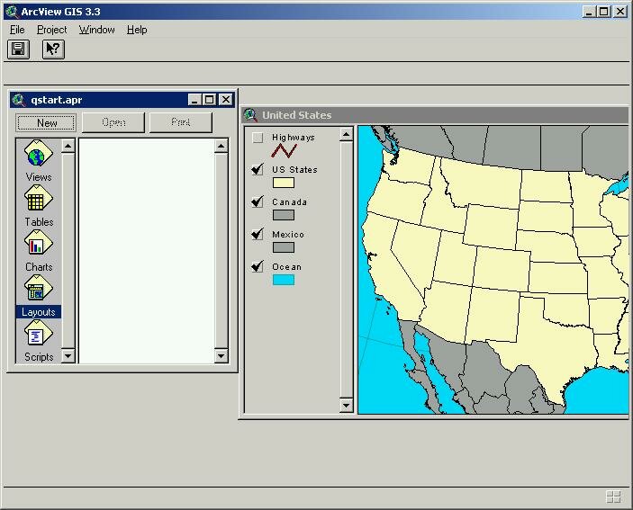
Task: Click the Canada gray color swatch
Action: [x=284, y=215]
